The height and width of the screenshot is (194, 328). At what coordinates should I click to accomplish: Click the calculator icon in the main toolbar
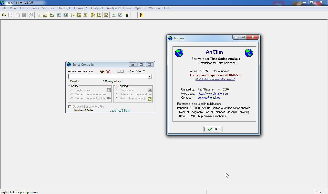point(38,15)
